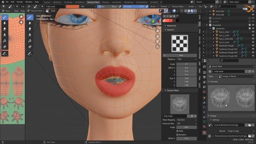The width and height of the screenshot is (256, 144).
Task: Toggle radius pressure sensitivity icon
Action: [120, 6]
